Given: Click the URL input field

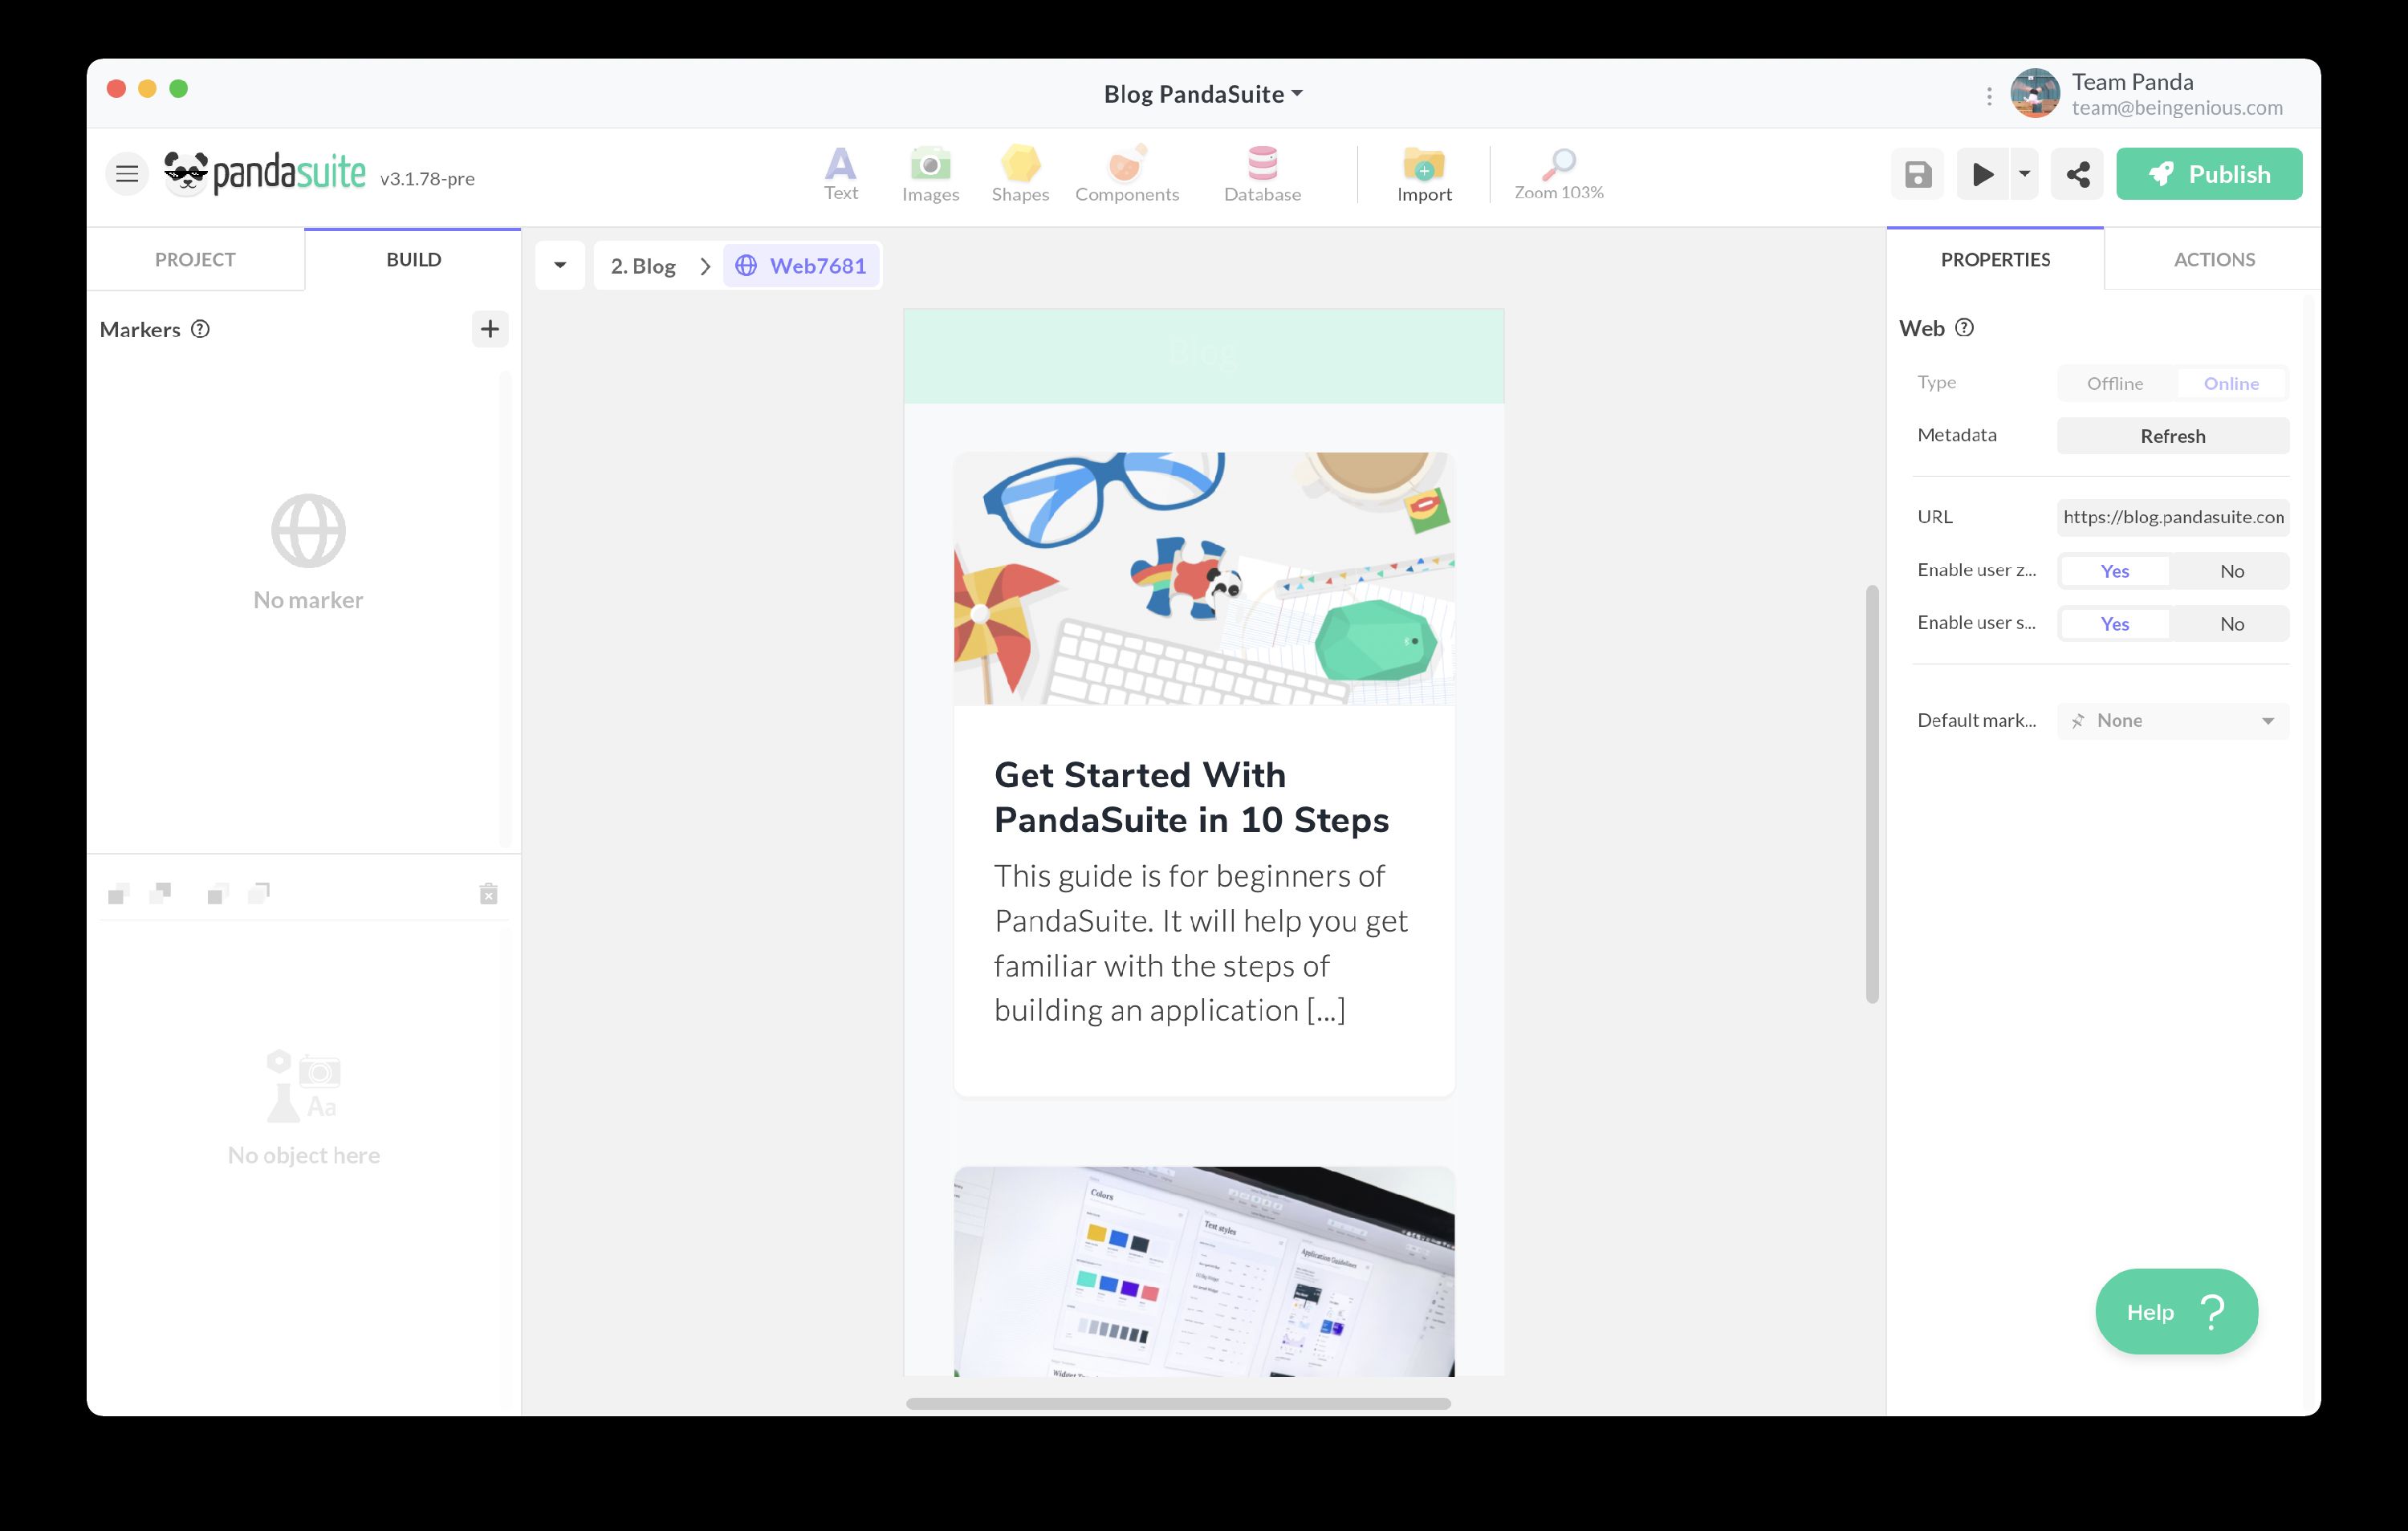Looking at the screenshot, I should tap(2172, 517).
